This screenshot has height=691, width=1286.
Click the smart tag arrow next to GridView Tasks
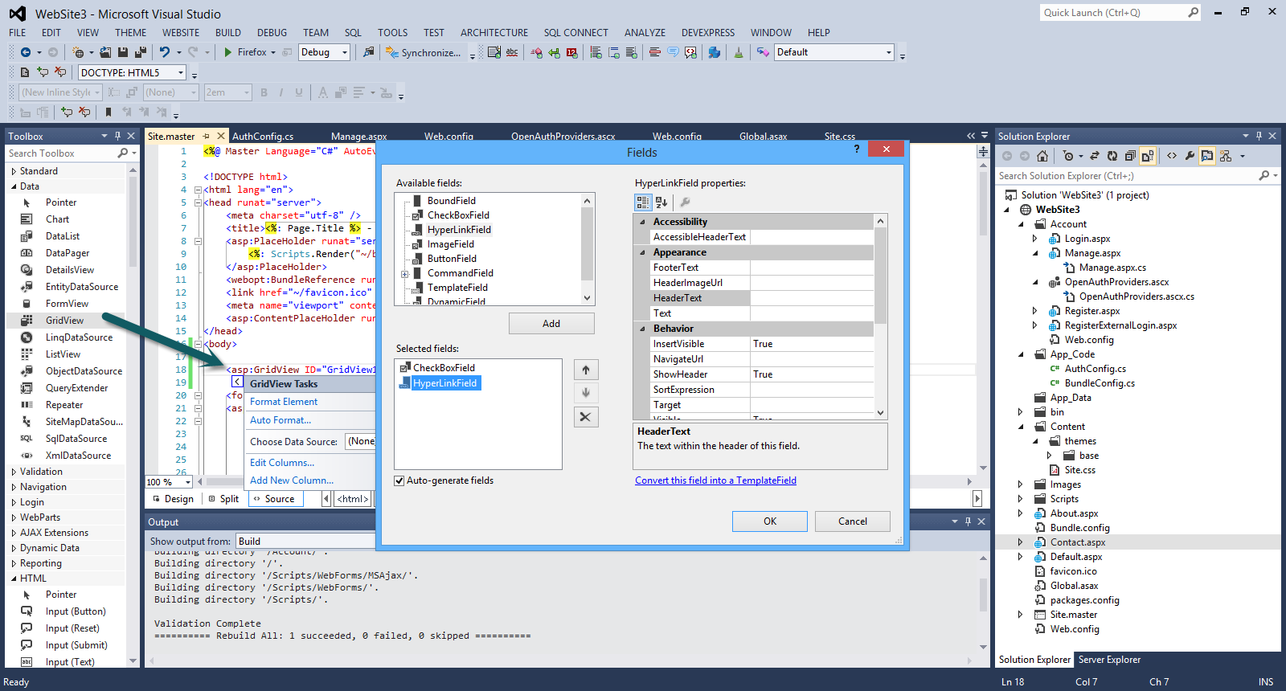tap(237, 382)
